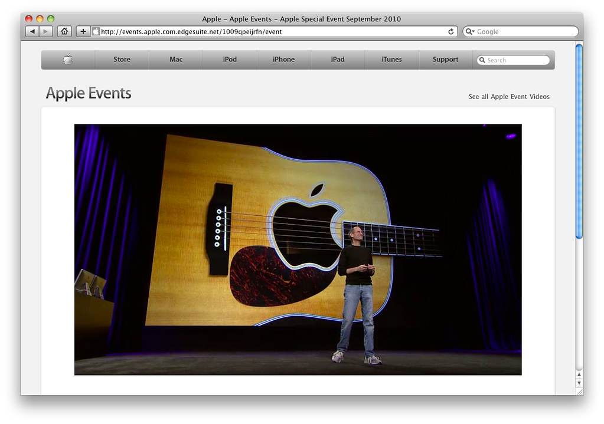Screen dimensions: 604x424
Task: Open the Store tab
Action: click(x=122, y=60)
